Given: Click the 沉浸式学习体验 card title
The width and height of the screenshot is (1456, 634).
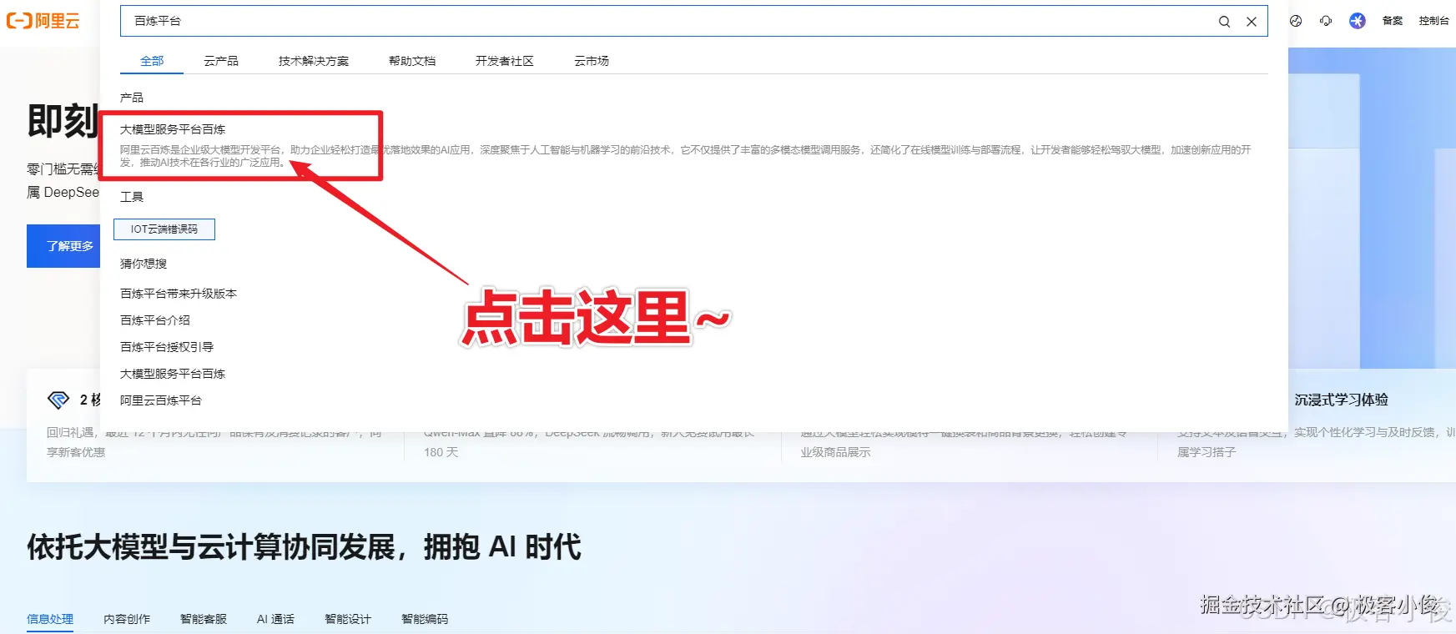Looking at the screenshot, I should [1342, 400].
